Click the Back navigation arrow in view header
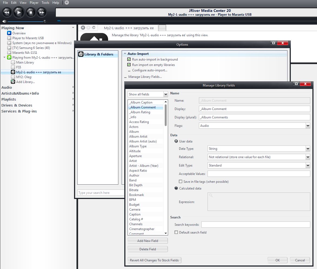The image size is (317, 269). tap(83, 28)
